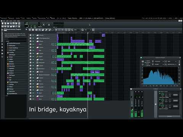
Task: Open Controls for Spectrum Analyzer effect
Action: tap(175, 106)
